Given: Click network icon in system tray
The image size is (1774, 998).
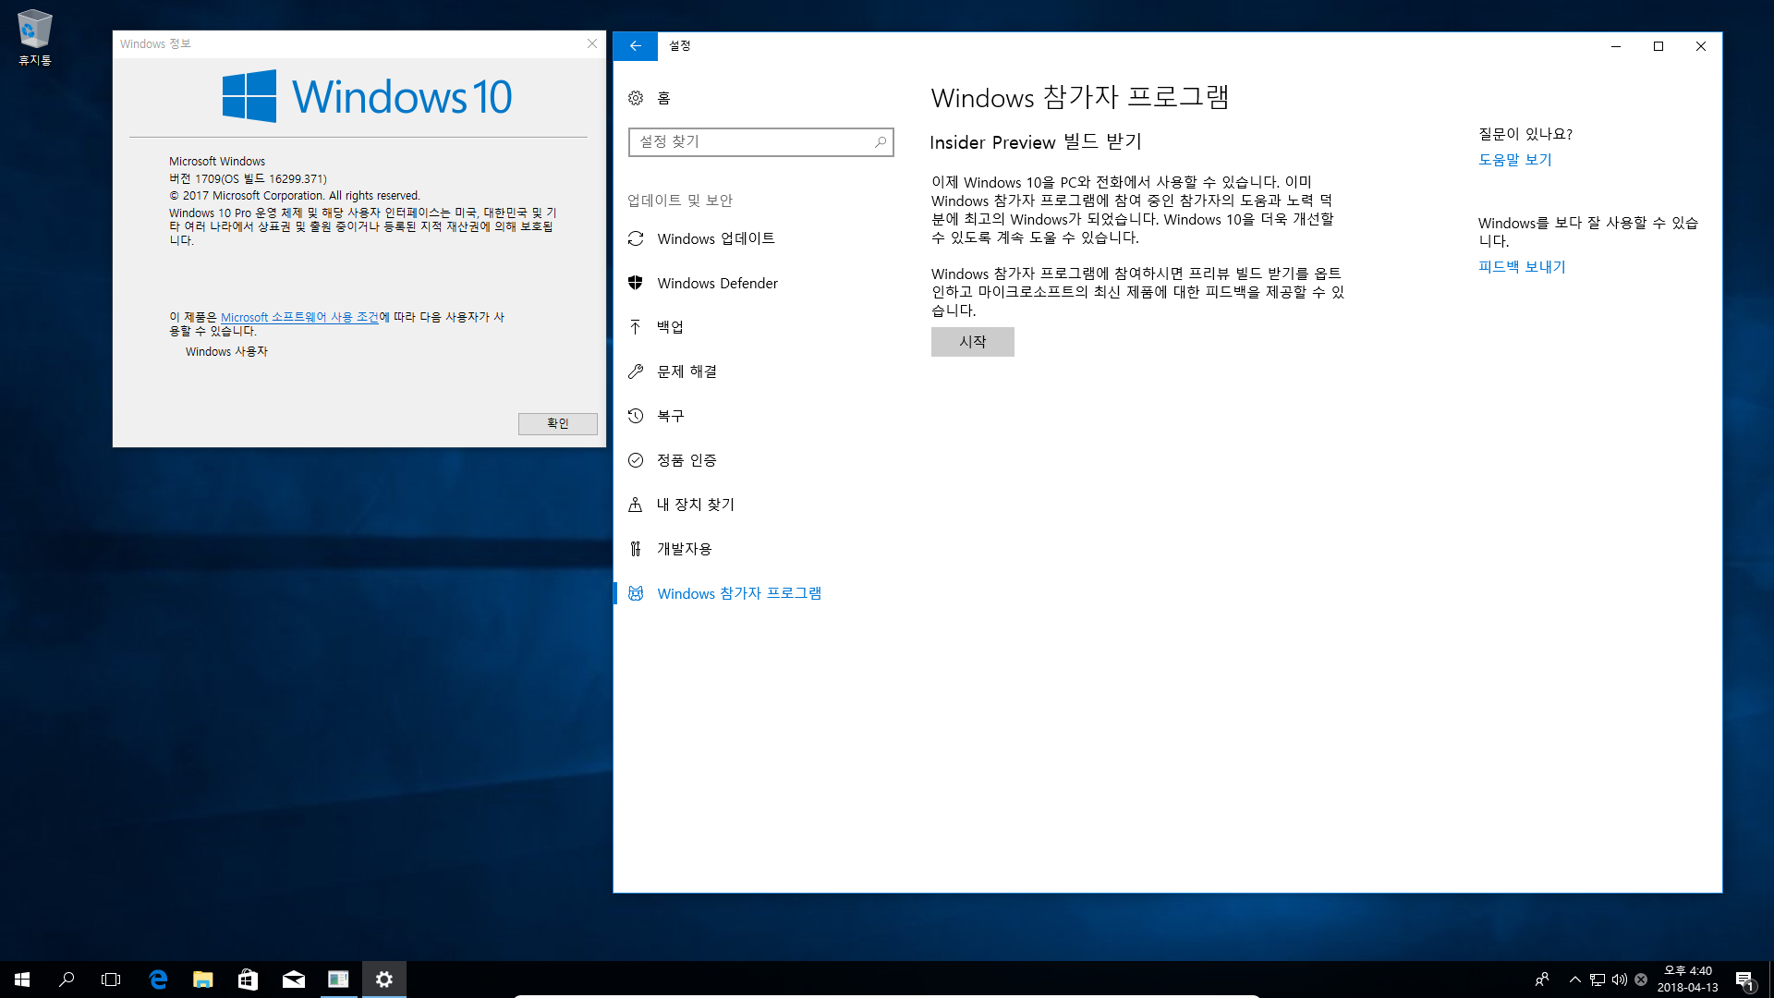Looking at the screenshot, I should pos(1598,980).
